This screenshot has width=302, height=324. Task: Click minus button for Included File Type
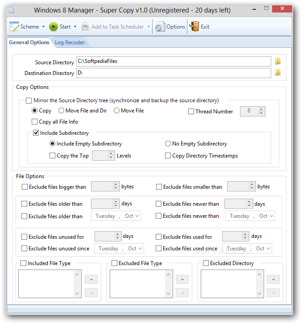pyautogui.click(x=91, y=293)
